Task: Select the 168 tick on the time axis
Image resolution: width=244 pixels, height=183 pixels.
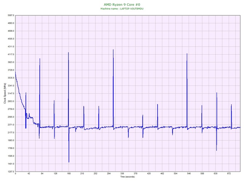Action: (68, 174)
